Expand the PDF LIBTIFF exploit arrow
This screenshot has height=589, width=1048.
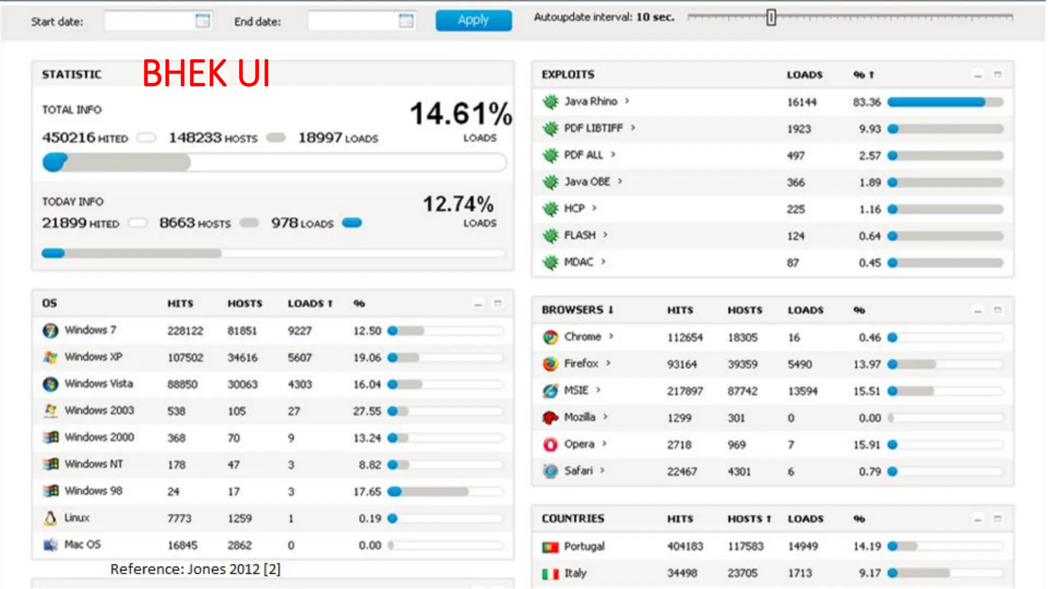coord(633,128)
